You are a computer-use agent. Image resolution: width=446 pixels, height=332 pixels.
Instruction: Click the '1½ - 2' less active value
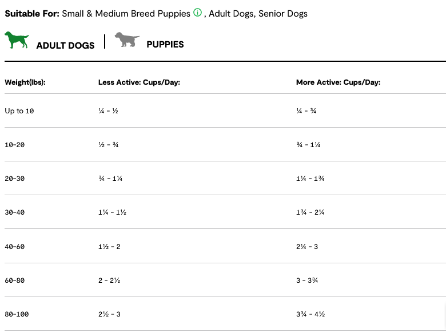[x=109, y=247]
